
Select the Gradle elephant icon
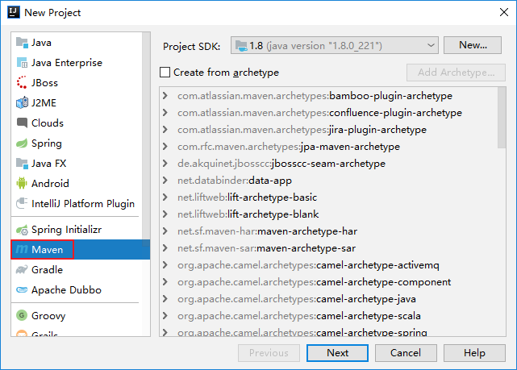coord(22,269)
